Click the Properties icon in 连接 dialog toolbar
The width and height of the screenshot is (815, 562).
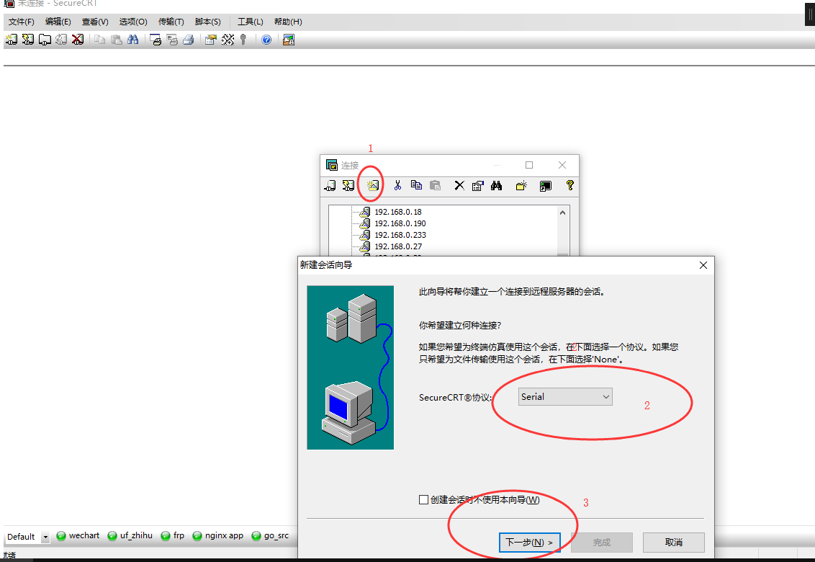pos(477,185)
